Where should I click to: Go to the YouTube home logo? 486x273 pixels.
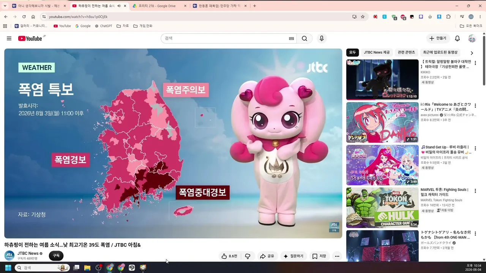pyautogui.click(x=30, y=38)
